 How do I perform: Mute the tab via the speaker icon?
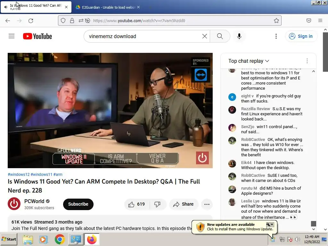6,7
